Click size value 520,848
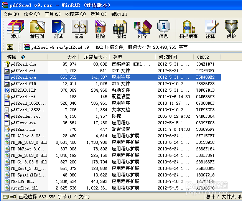Image resolution: width=242 pixels, height=201 pixels. pyautogui.click(x=68, y=103)
